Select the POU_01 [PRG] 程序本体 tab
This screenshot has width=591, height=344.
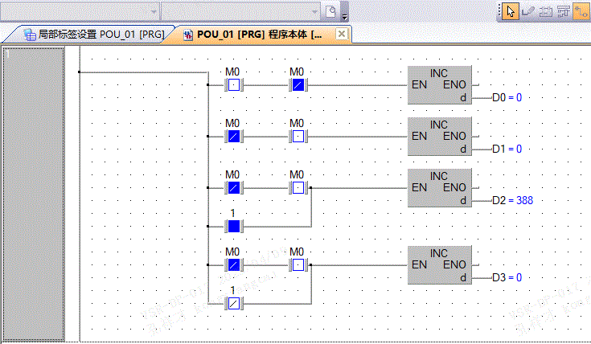[257, 35]
